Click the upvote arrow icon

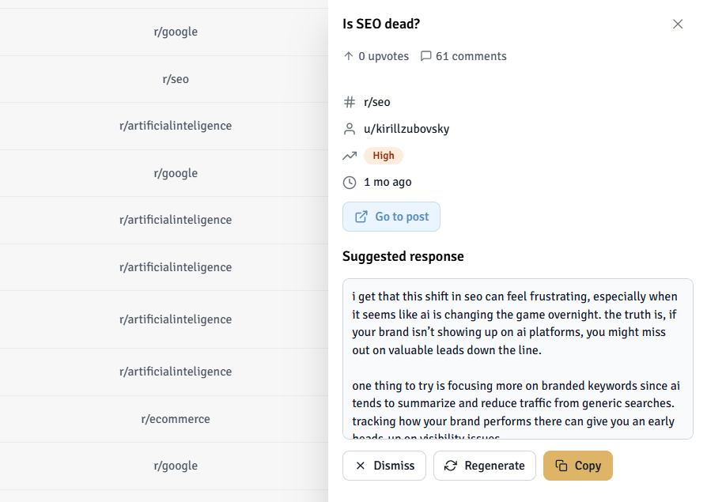tap(349, 56)
